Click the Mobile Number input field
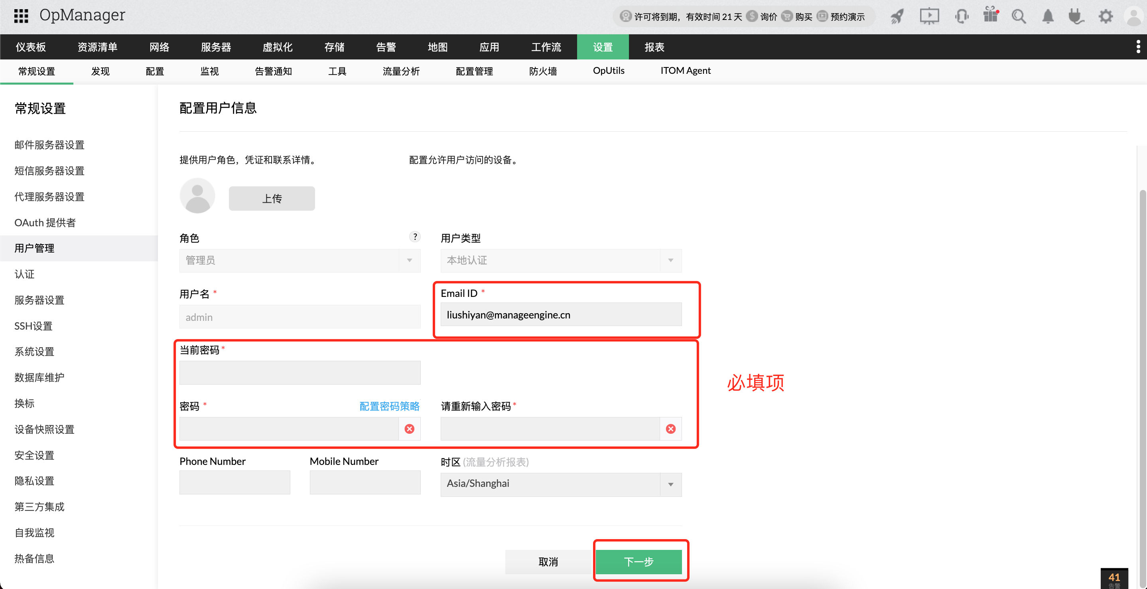Image resolution: width=1147 pixels, height=589 pixels. (365, 482)
